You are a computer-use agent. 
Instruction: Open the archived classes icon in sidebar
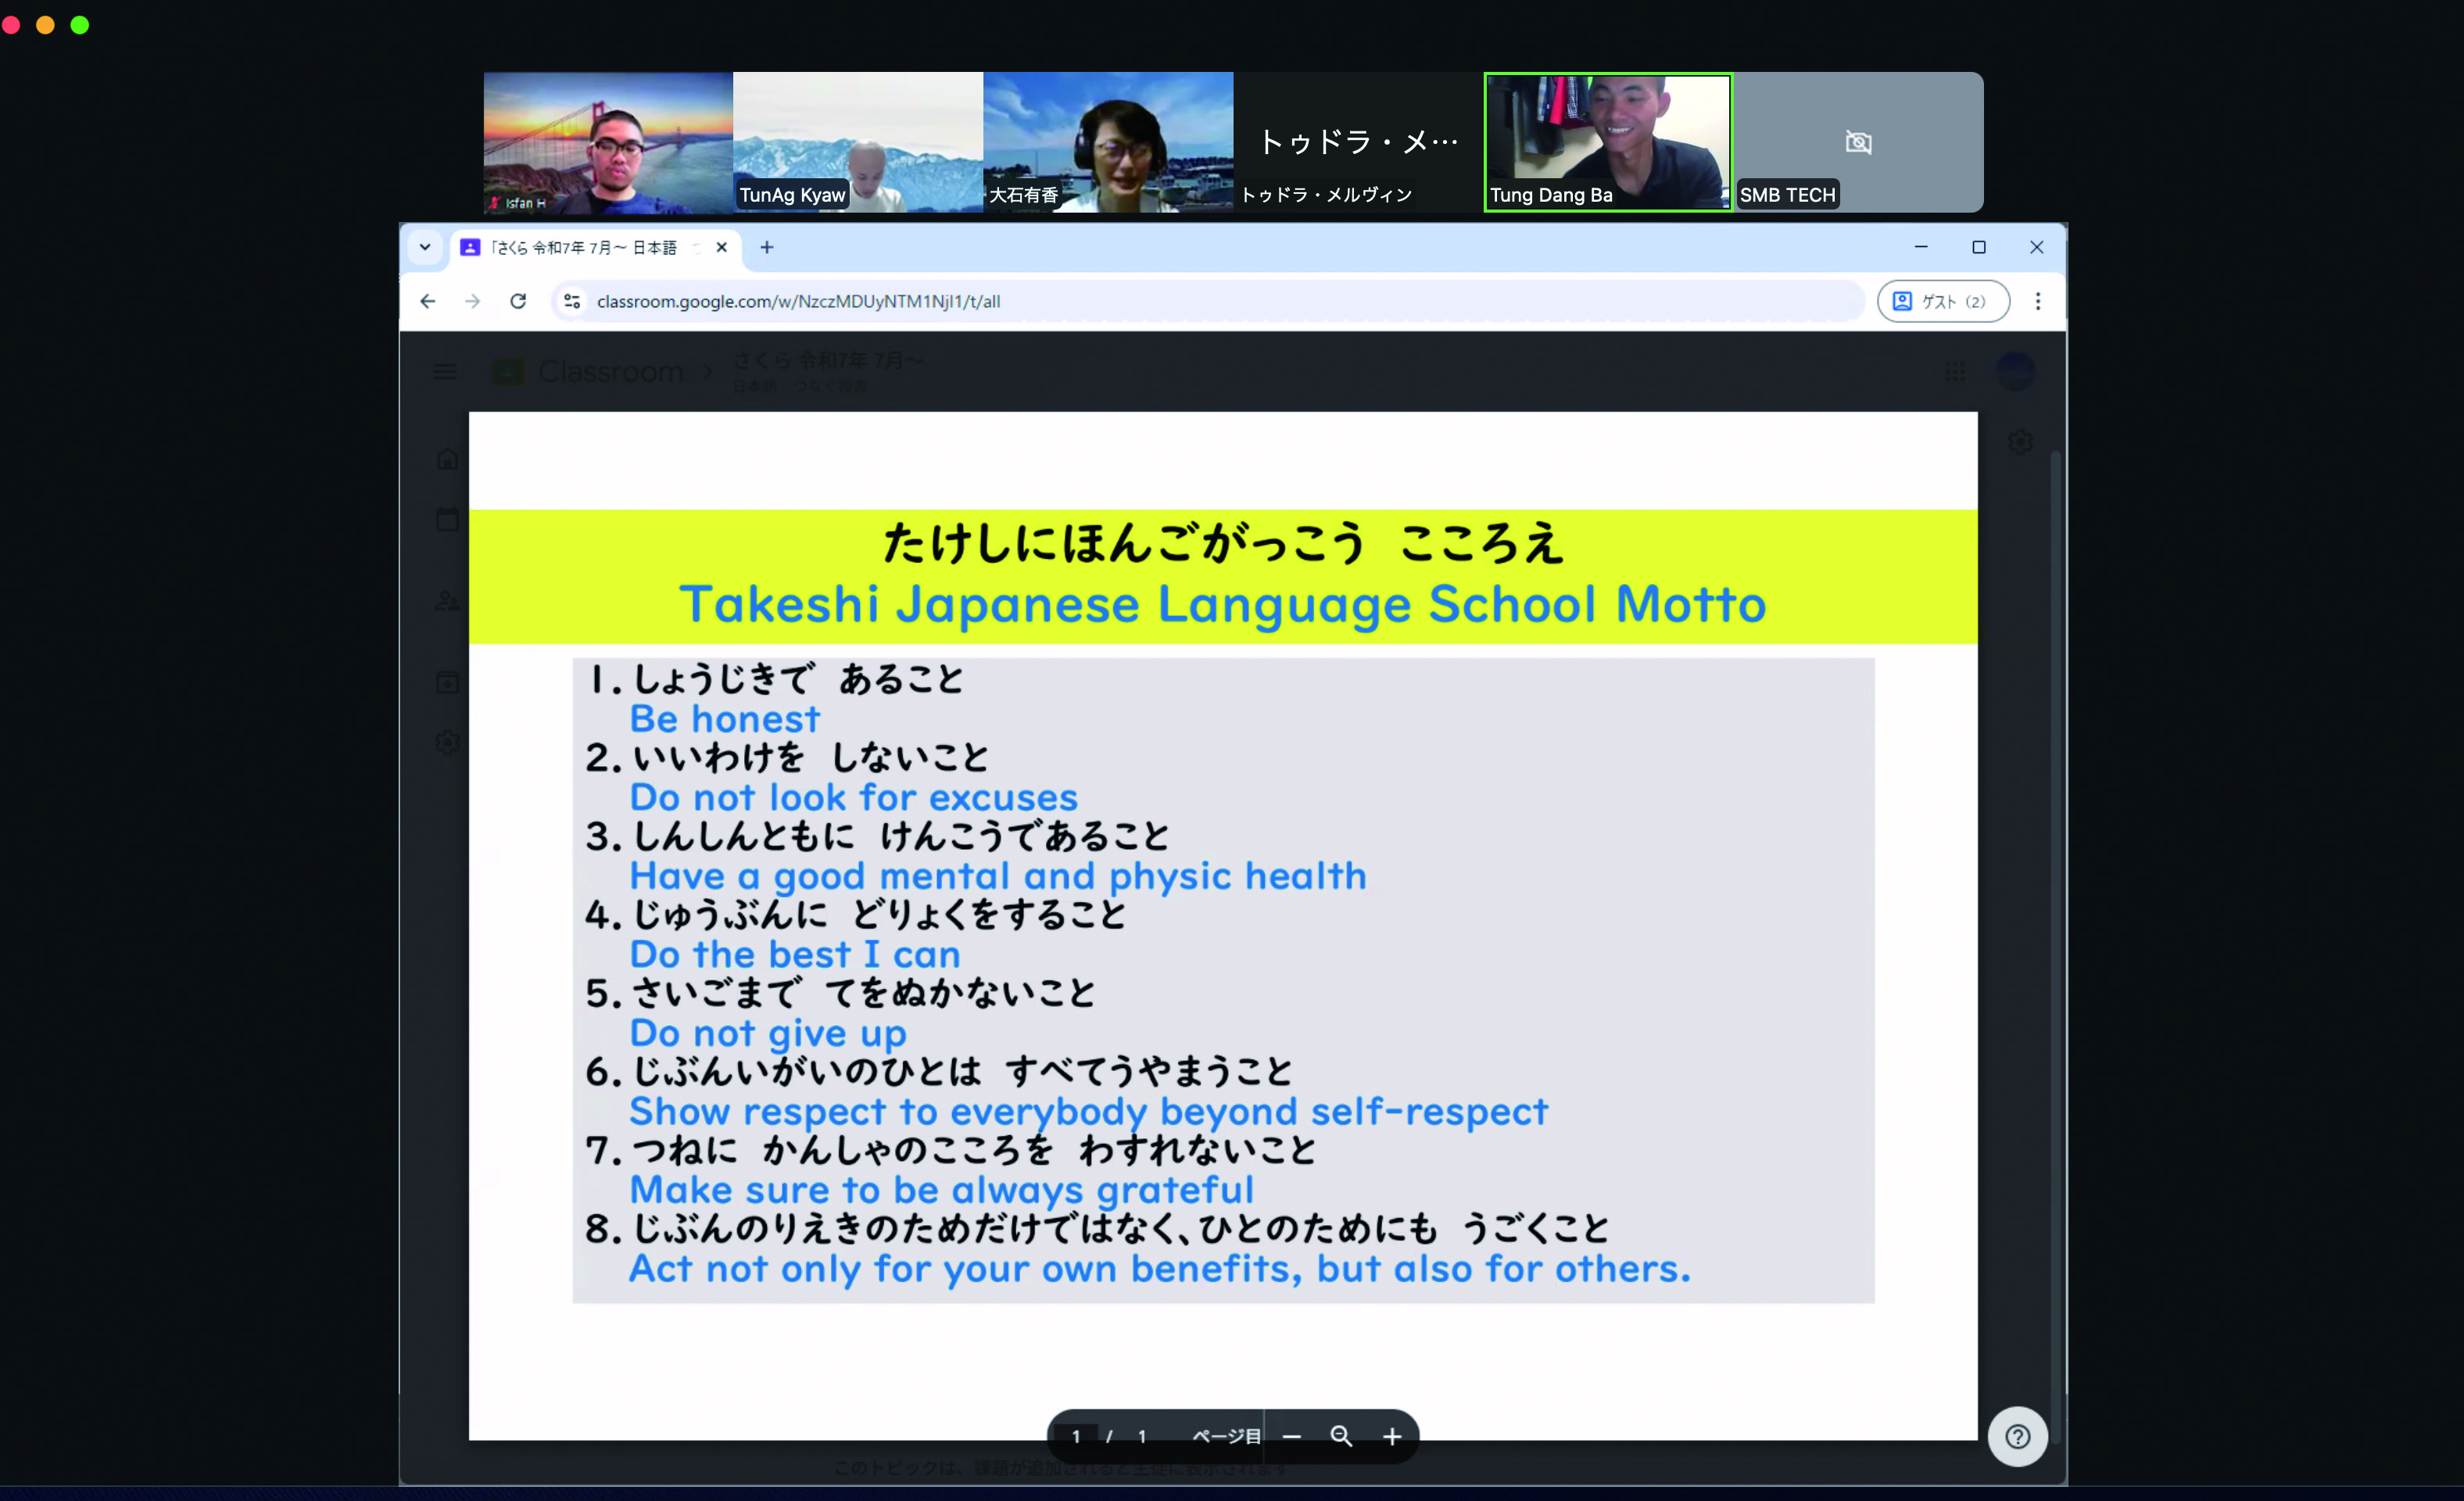pos(447,682)
